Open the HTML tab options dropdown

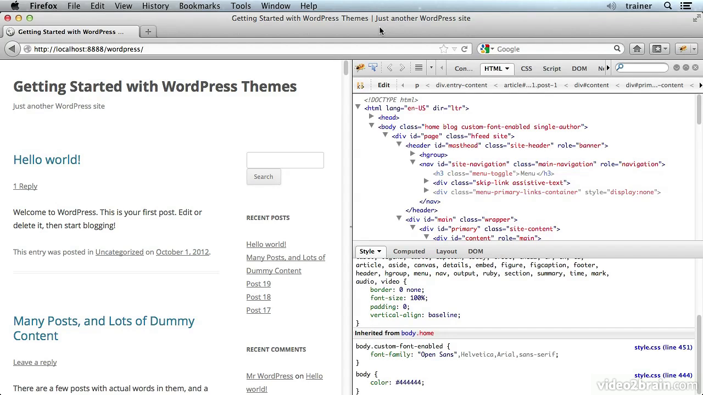(507, 69)
